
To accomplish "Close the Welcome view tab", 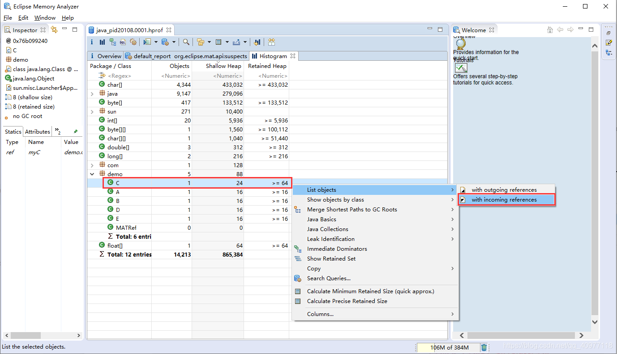I will 492,30.
